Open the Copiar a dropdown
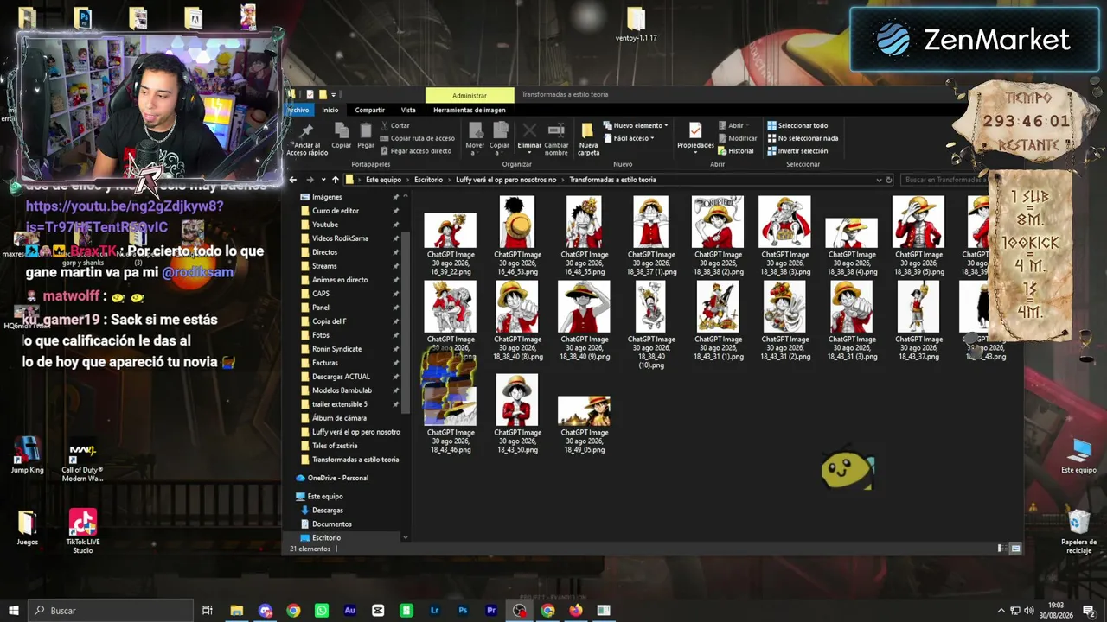1107x622 pixels. point(500,137)
